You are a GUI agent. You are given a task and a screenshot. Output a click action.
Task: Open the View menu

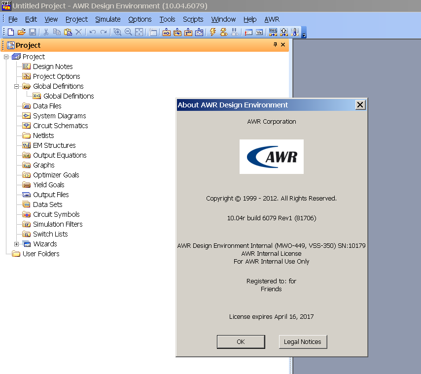tap(51, 19)
